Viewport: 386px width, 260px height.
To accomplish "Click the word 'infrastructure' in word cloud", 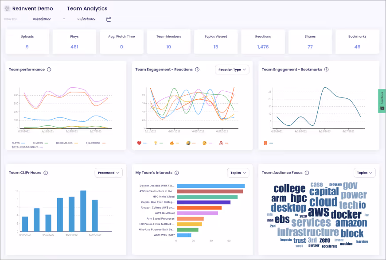I will [x=308, y=232].
